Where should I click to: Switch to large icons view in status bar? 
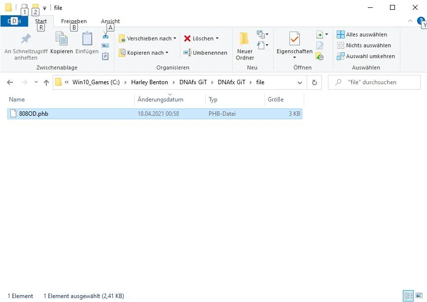click(x=419, y=296)
